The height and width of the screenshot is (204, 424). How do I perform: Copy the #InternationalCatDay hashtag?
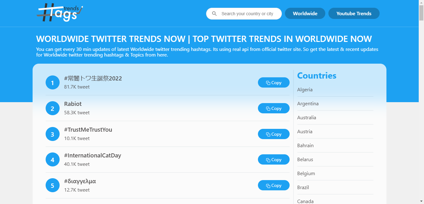[273, 159]
